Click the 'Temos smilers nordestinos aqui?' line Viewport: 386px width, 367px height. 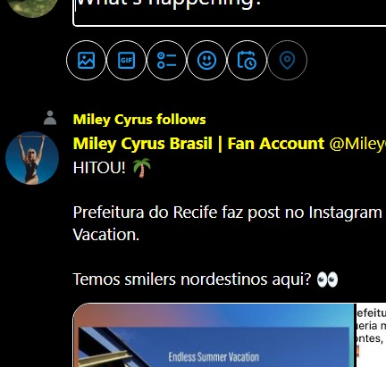pyautogui.click(x=192, y=279)
